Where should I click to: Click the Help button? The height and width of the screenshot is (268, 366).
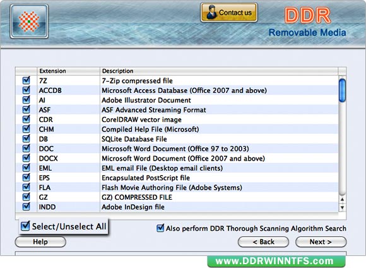(40, 242)
